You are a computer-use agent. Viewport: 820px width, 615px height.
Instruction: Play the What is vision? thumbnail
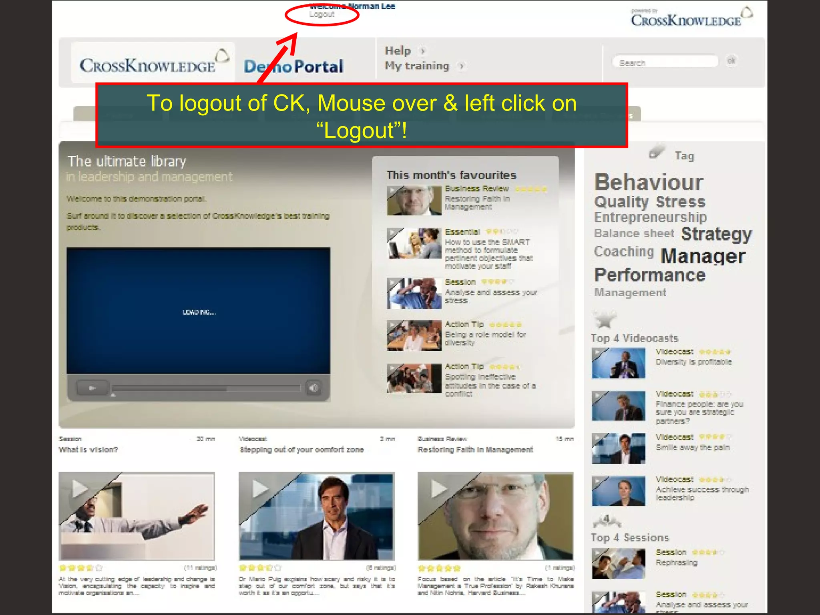click(137, 516)
